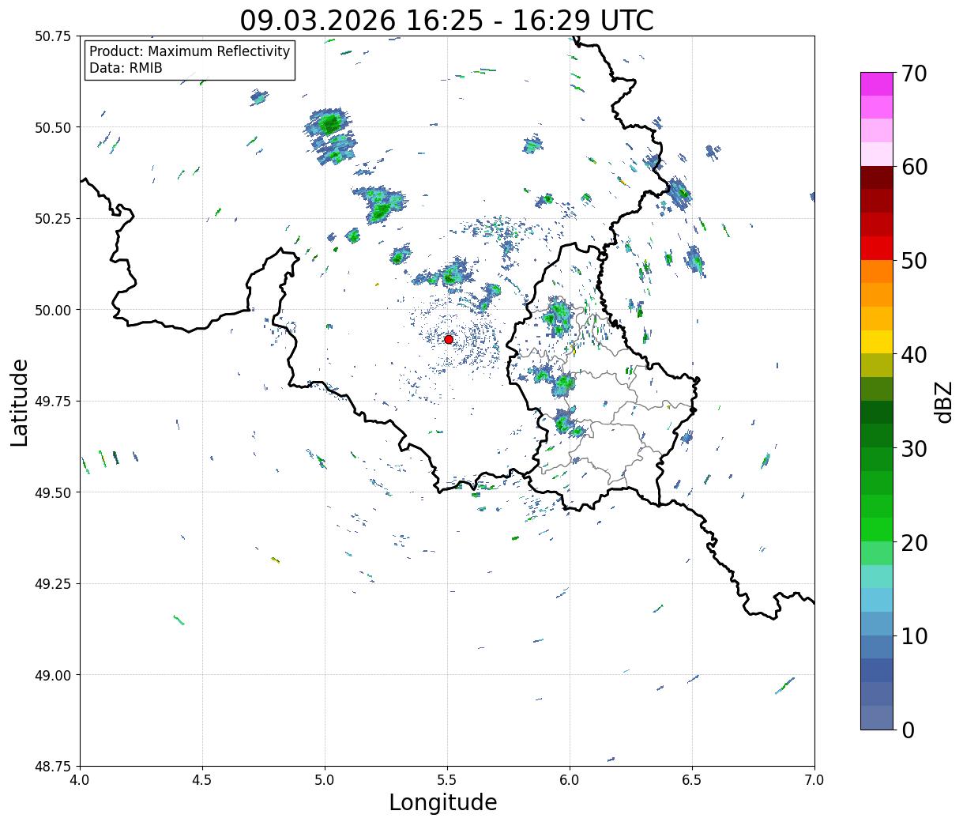963x822 pixels.
Task: Click the red radar station marker
Action: [449, 339]
